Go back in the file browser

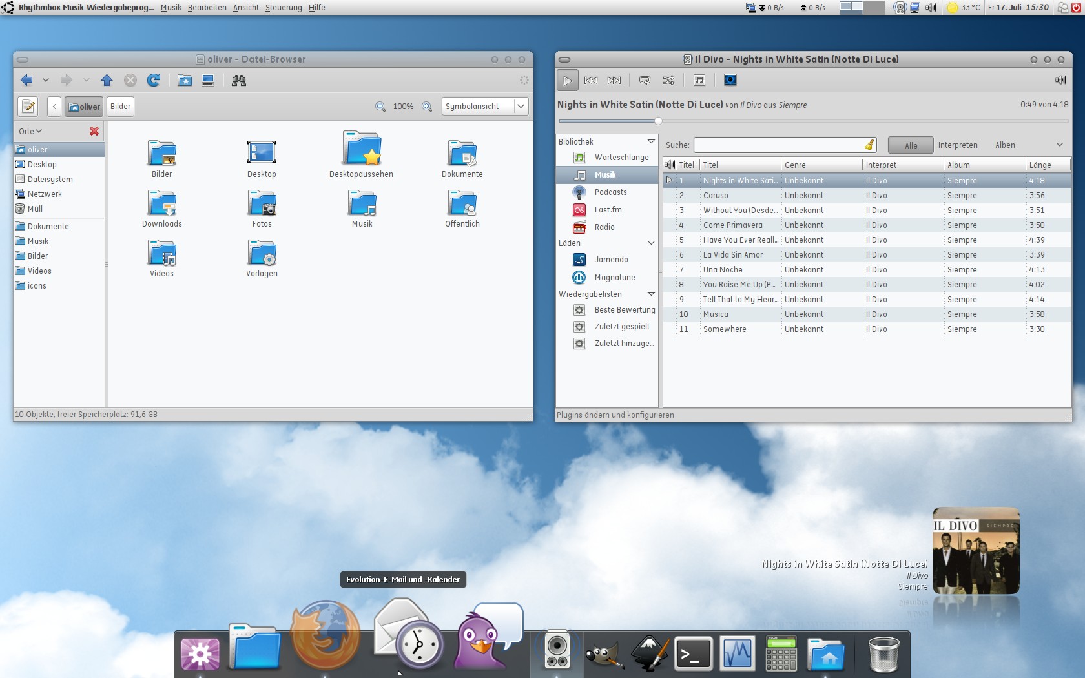[26, 80]
